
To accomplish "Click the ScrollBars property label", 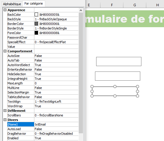I will [21, 115].
